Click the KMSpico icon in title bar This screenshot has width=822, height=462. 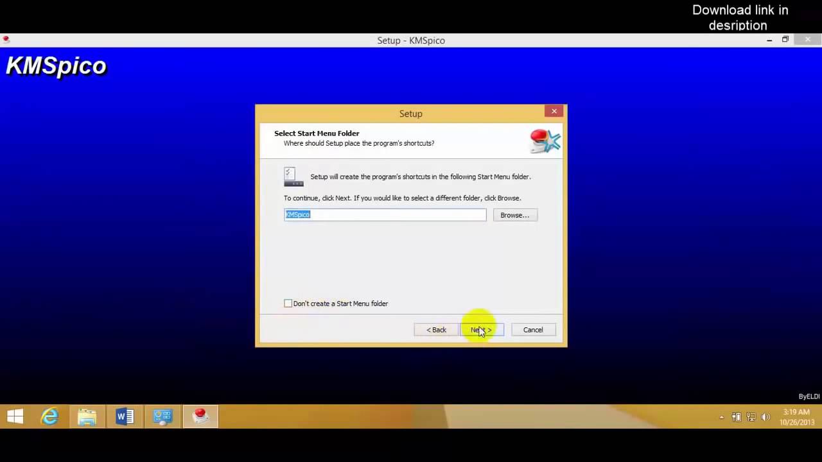(x=6, y=40)
